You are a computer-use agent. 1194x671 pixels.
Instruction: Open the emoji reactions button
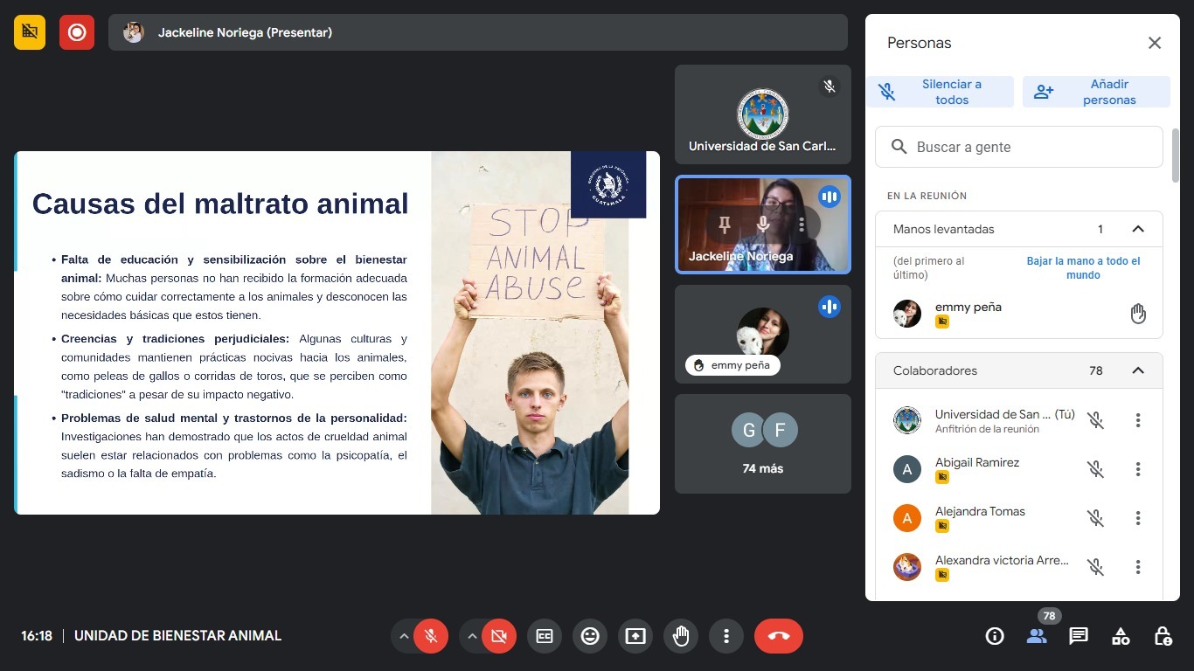(590, 636)
